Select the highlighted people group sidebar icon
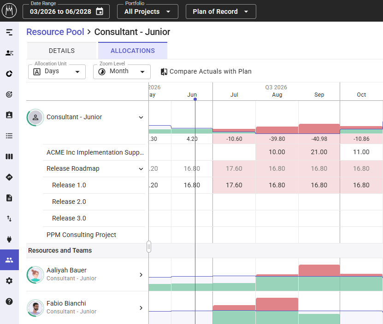Image resolution: width=383 pixels, height=324 pixels. point(9,260)
